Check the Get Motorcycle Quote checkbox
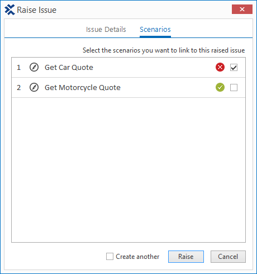Screen dimensions: 257x274 pos(234,87)
